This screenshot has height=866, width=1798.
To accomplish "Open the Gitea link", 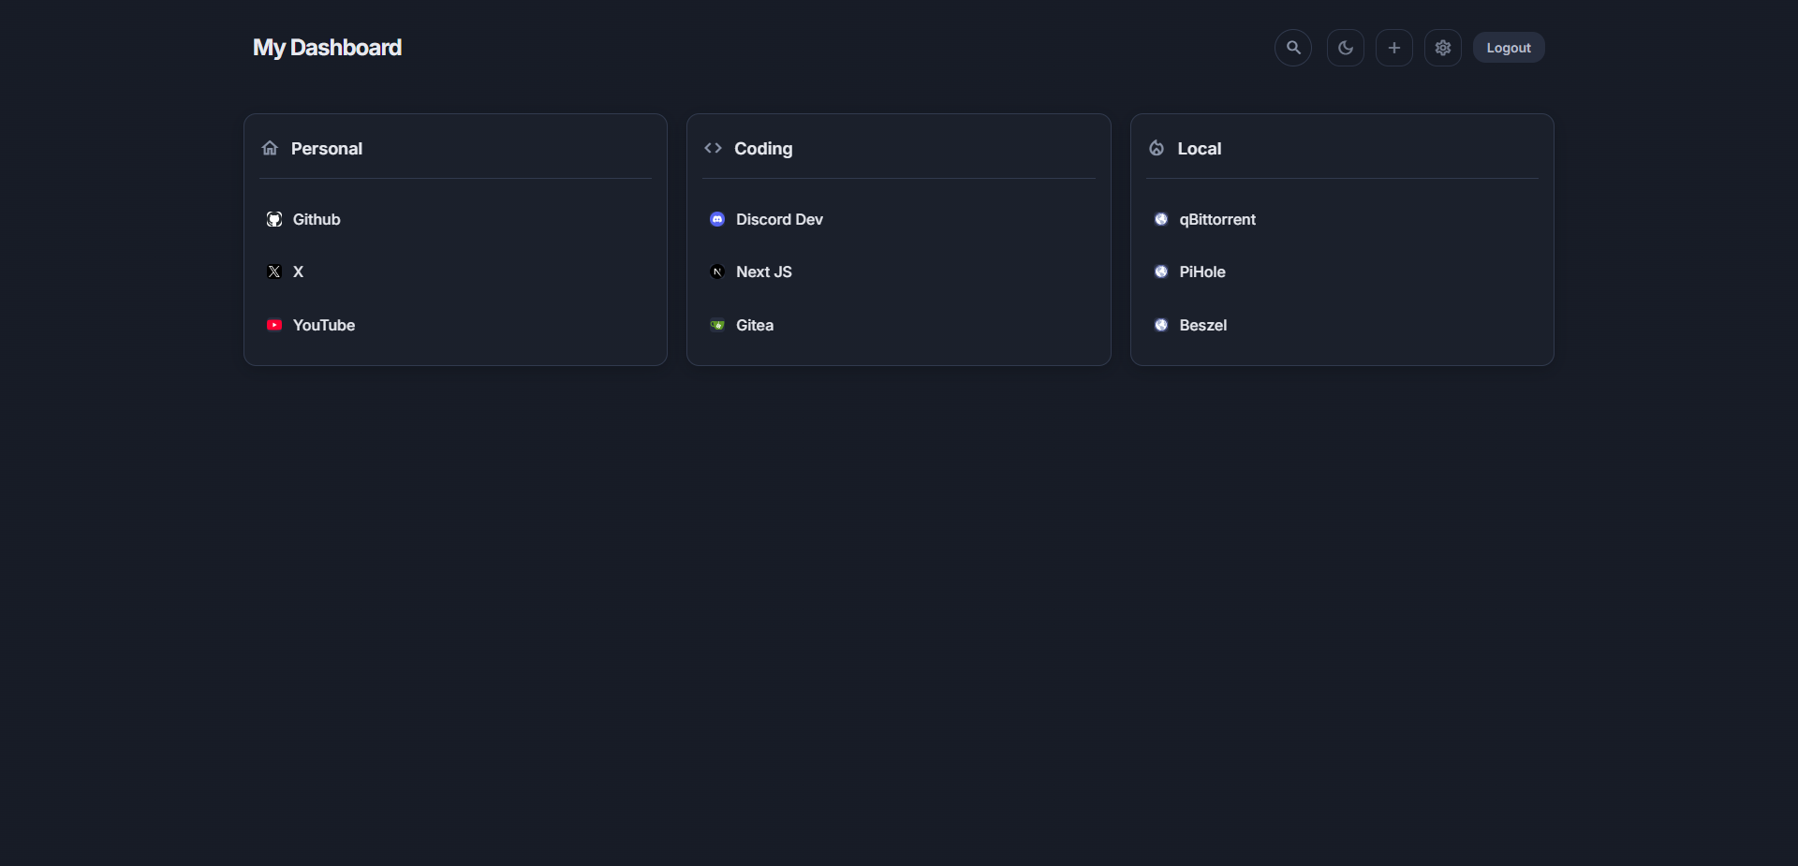I will 755,325.
